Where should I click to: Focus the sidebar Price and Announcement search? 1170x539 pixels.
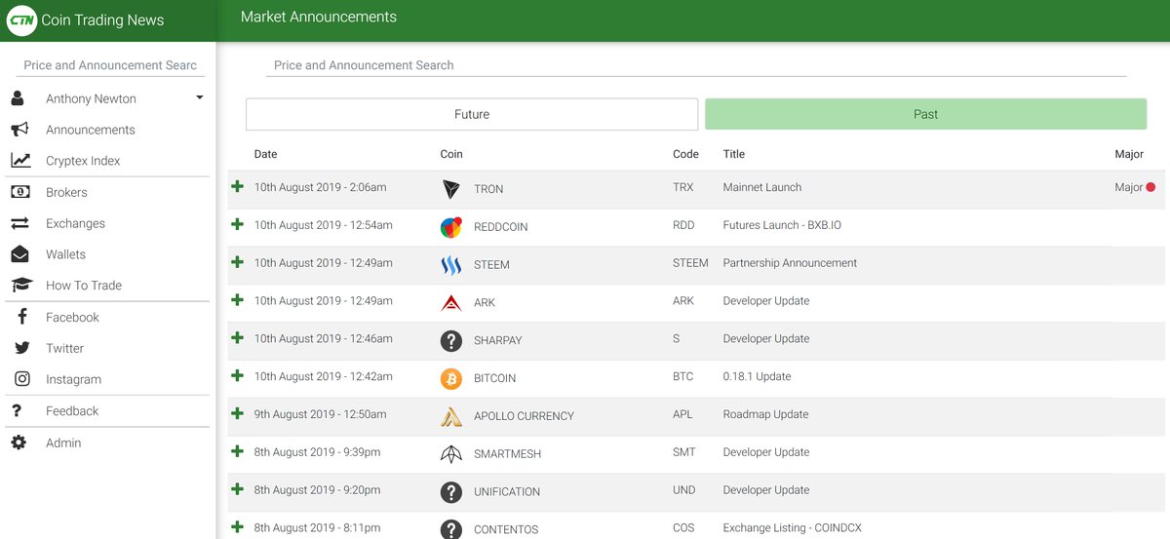pos(110,65)
